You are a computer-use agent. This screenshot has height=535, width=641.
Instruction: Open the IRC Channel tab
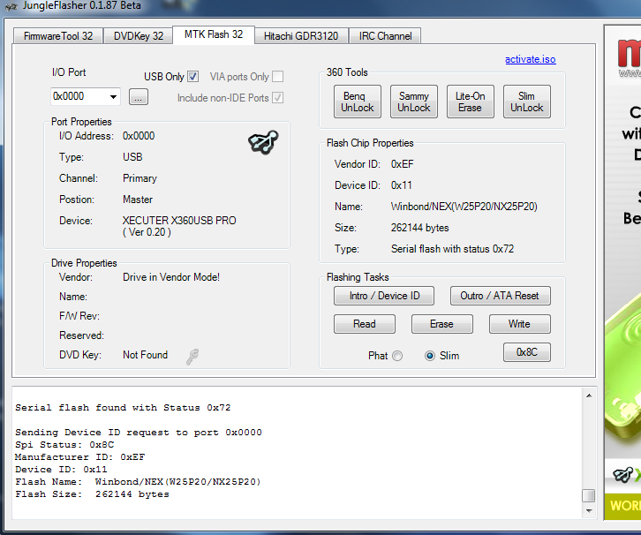[x=385, y=36]
